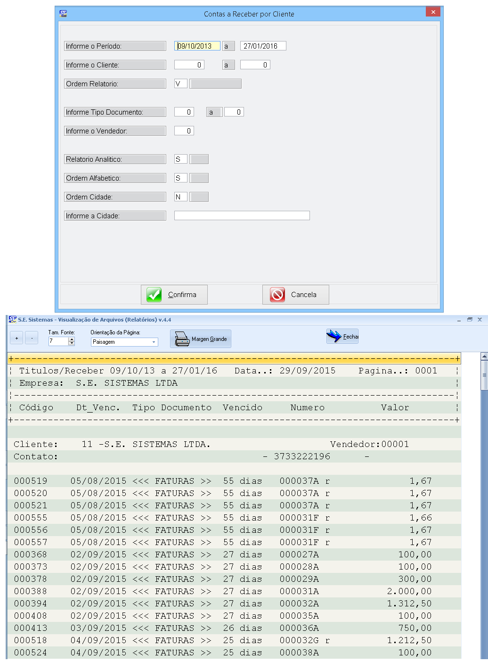Image resolution: width=488 pixels, height=662 pixels.
Task: Click the period start date field
Action: pos(197,46)
